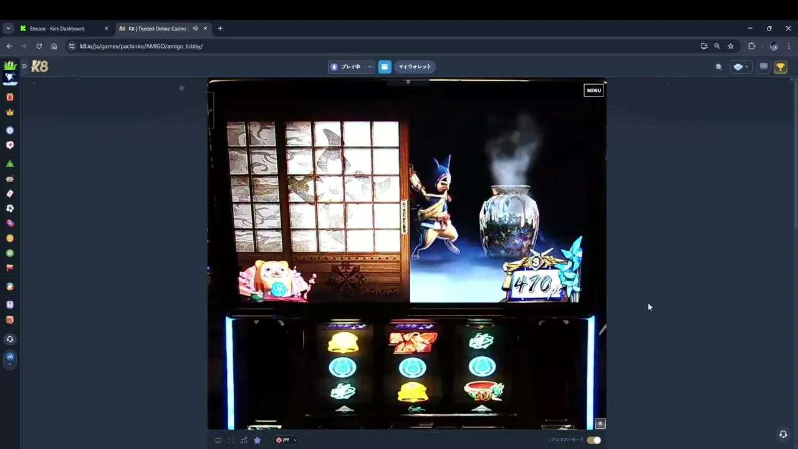Open the red flag icon in sidebar
This screenshot has height=449, width=798.
(9, 268)
